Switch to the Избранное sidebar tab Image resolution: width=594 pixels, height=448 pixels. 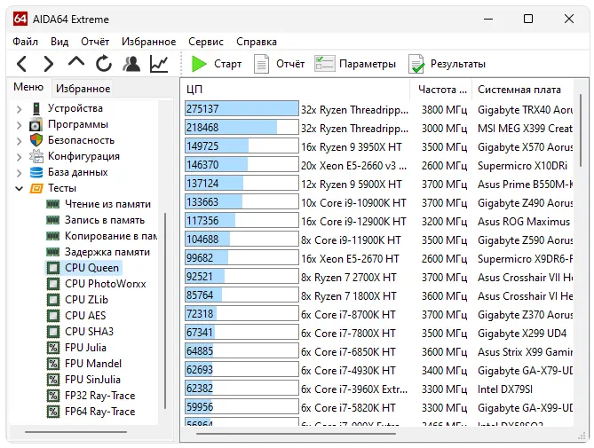pos(83,88)
